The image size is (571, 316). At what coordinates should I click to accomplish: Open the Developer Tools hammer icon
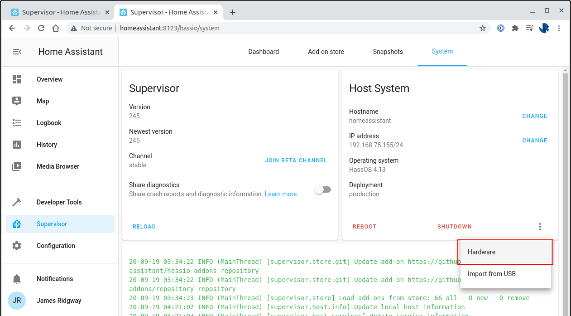point(17,202)
